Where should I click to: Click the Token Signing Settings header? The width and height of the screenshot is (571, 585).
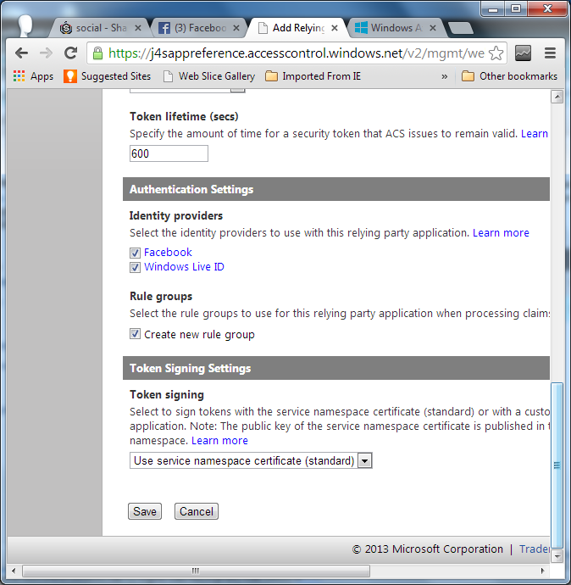[x=336, y=368]
